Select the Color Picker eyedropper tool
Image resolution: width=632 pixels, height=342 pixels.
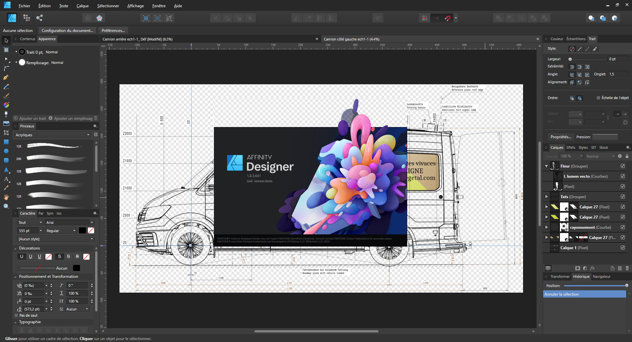6,188
